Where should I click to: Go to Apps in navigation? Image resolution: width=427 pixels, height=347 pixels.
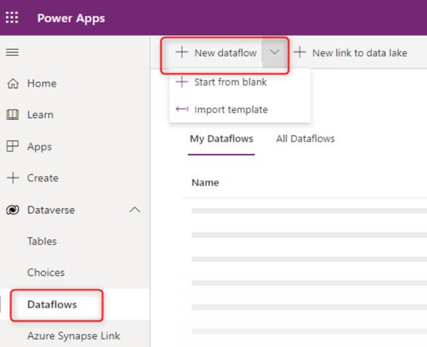pyautogui.click(x=39, y=147)
